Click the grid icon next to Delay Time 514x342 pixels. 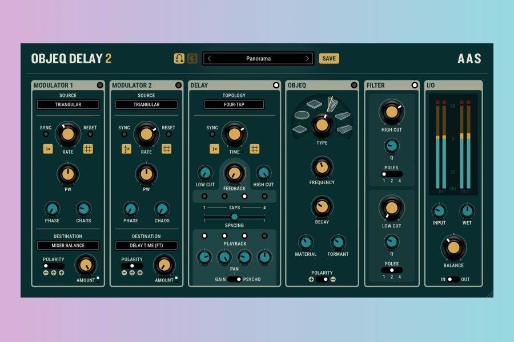(x=254, y=149)
